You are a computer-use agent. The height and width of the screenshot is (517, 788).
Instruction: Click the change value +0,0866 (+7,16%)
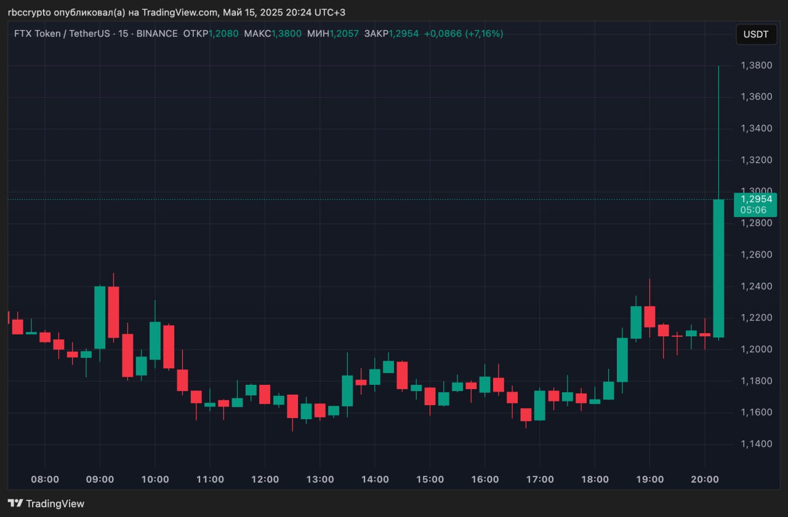[464, 34]
